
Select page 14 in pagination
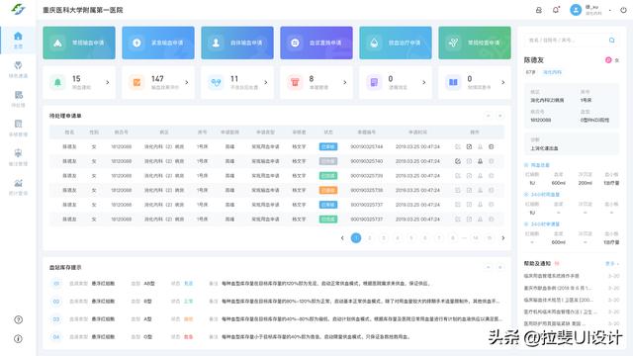[x=476, y=238]
